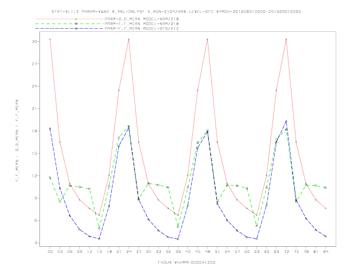Click the x-axis label FHOUR VHHMM=0000>1200
This screenshot has height=274, width=355.
tap(186, 262)
